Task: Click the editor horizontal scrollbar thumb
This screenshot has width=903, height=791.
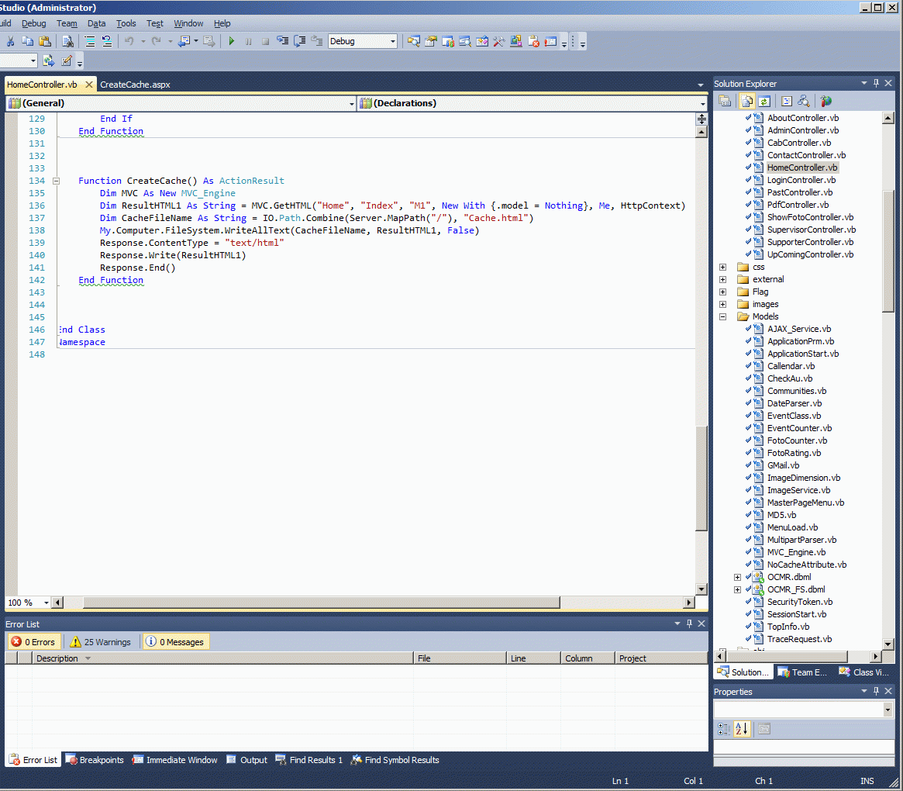Action: point(321,603)
